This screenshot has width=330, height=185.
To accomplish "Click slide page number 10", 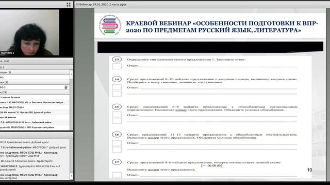I will [x=309, y=170].
